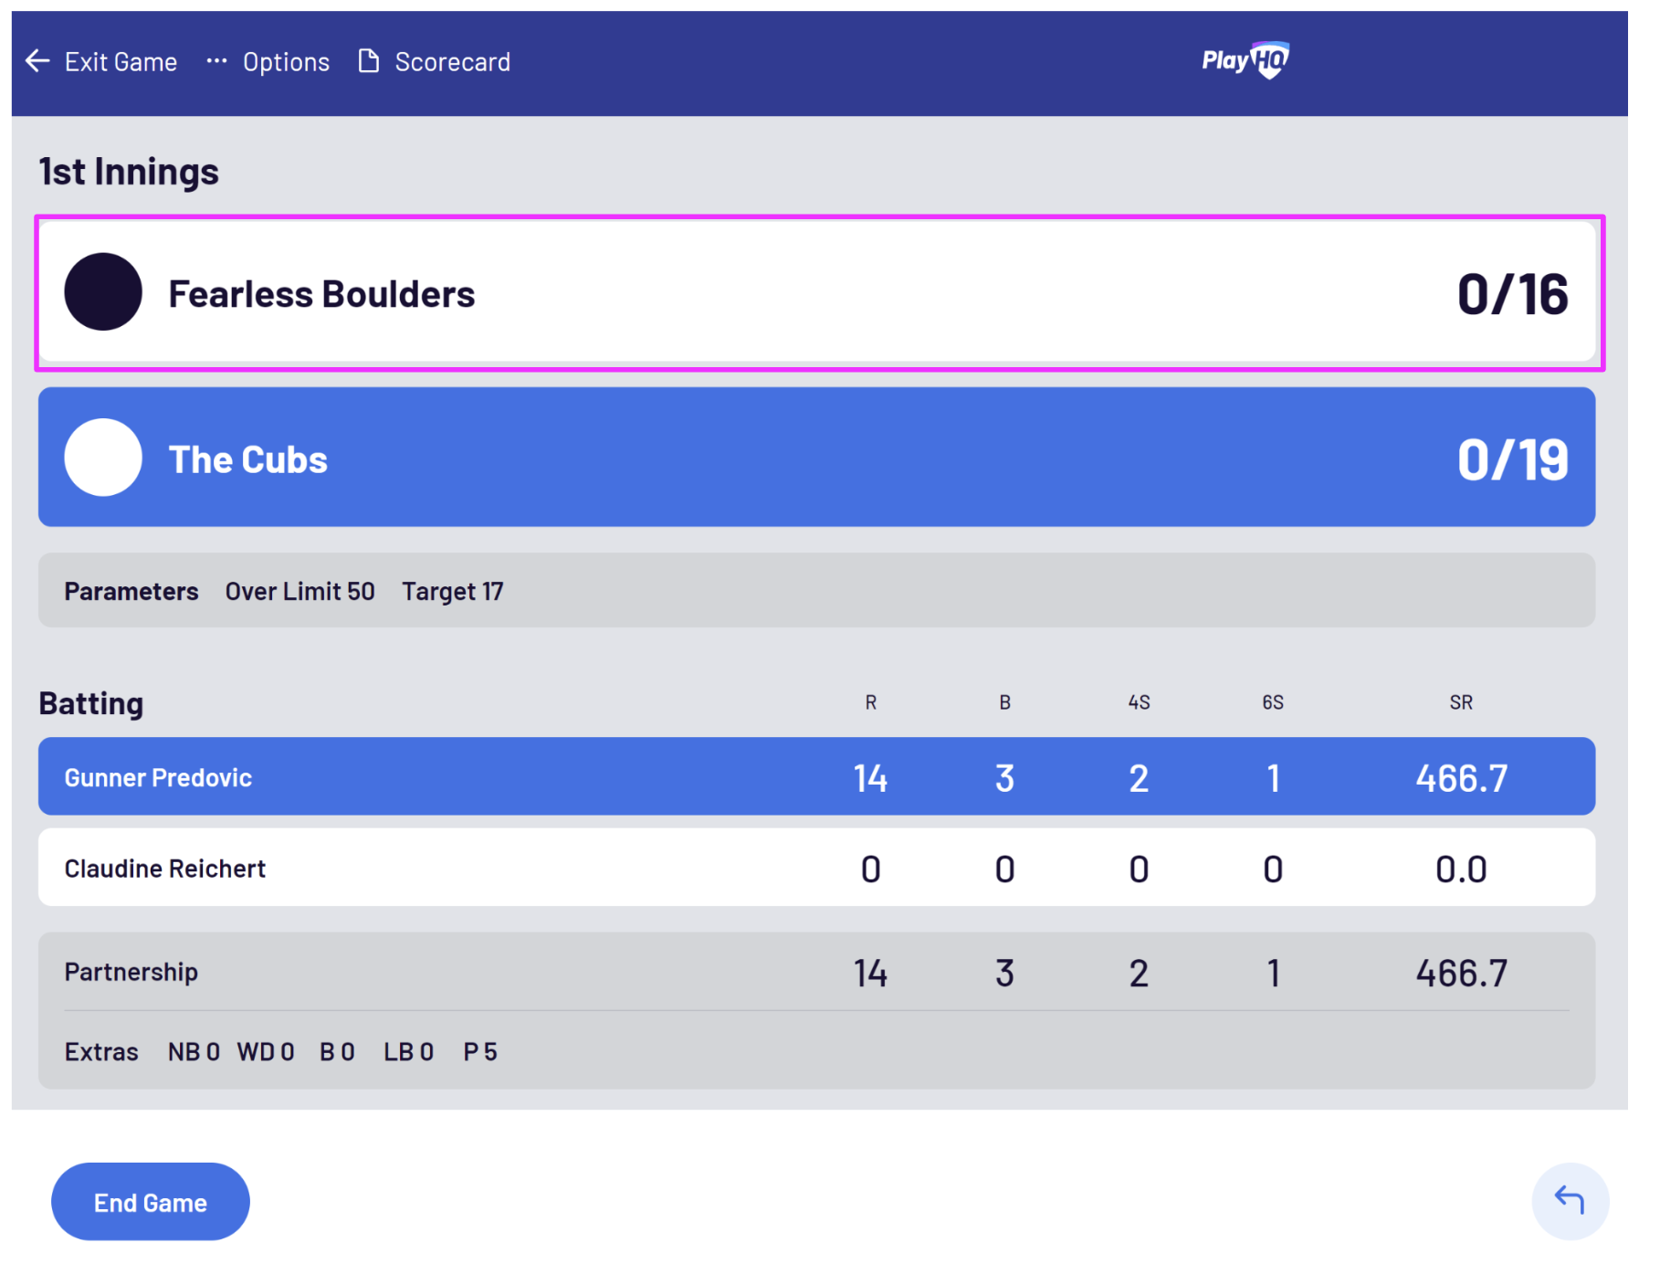Viewport: 1660px width, 1264px height.
Task: Open the Scorecard view
Action: point(452,62)
